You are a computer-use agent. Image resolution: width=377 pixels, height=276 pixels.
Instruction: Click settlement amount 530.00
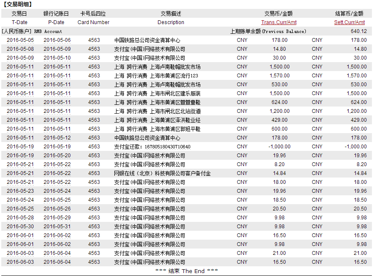pos(359,85)
